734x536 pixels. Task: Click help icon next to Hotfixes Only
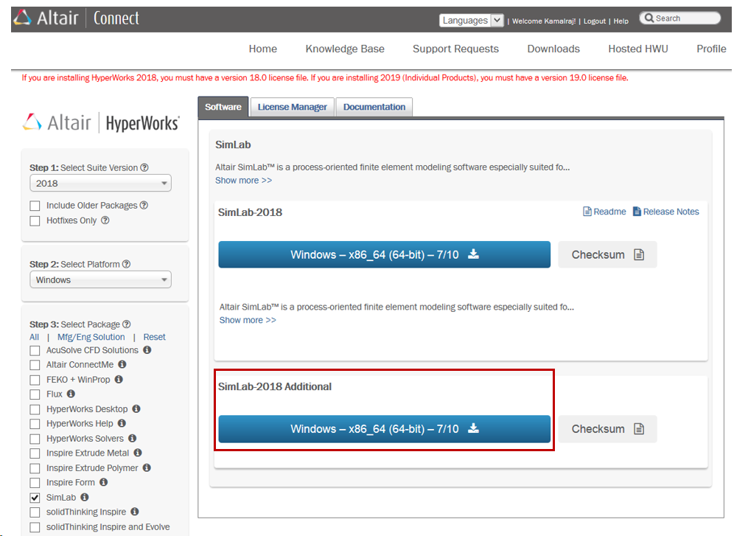click(x=105, y=220)
